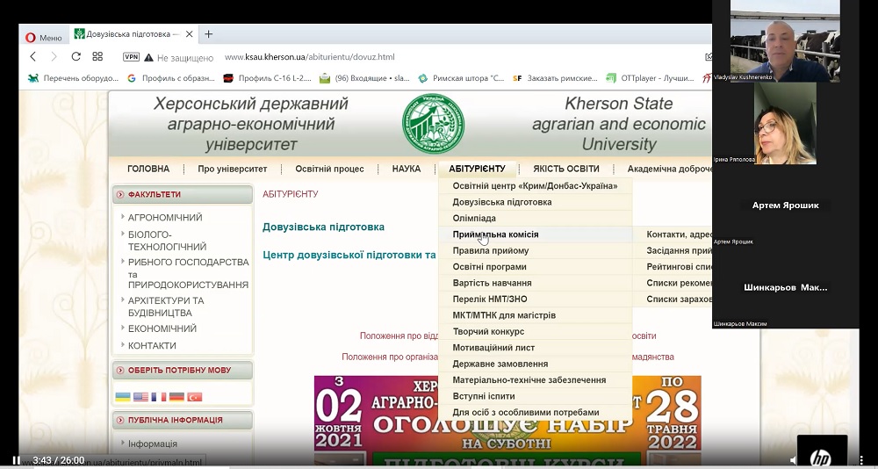This screenshot has width=878, height=469.
Task: Collapse ОБЕРІТЬ ПОТРІБНУ МОВУ panel header
Action: click(183, 371)
